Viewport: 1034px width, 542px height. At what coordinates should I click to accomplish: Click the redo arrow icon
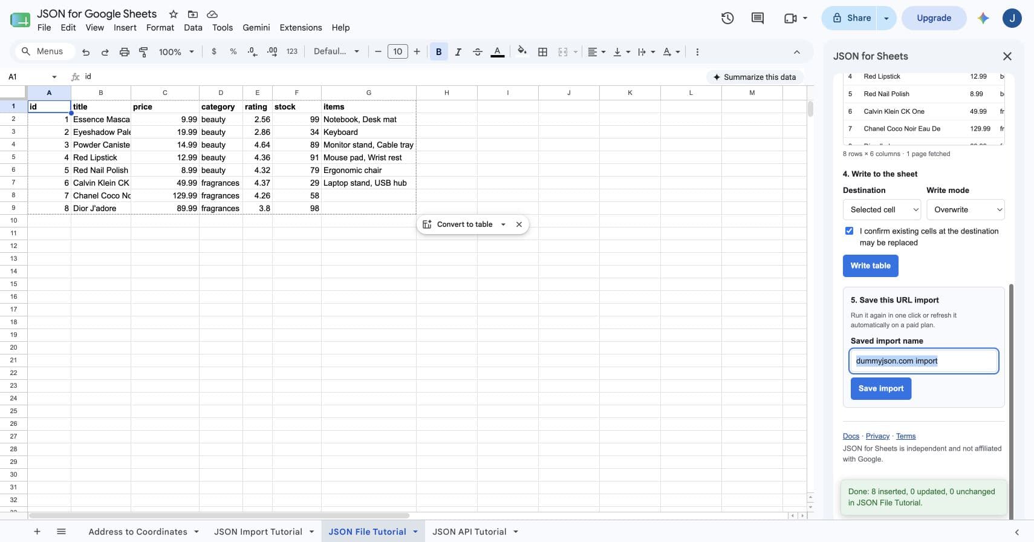coord(105,52)
